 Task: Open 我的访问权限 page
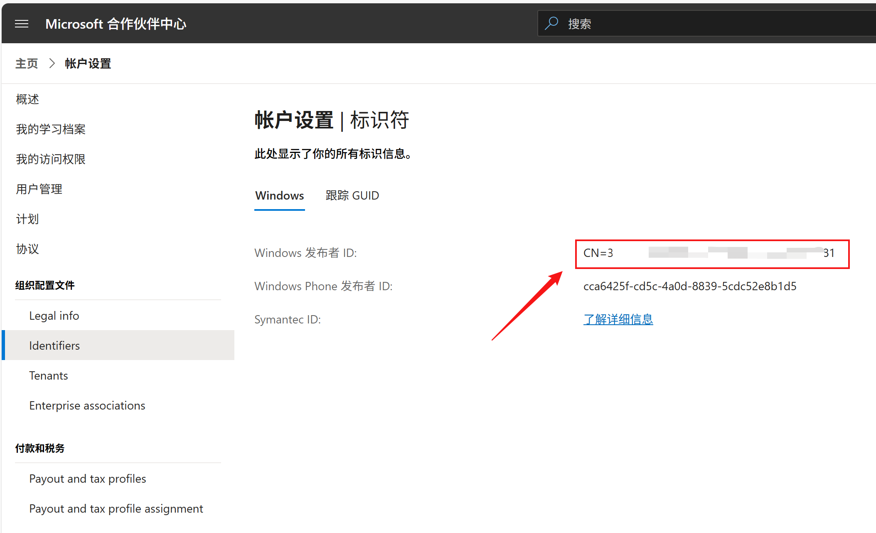50,159
